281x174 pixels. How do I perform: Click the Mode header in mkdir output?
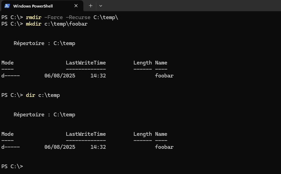pos(8,63)
